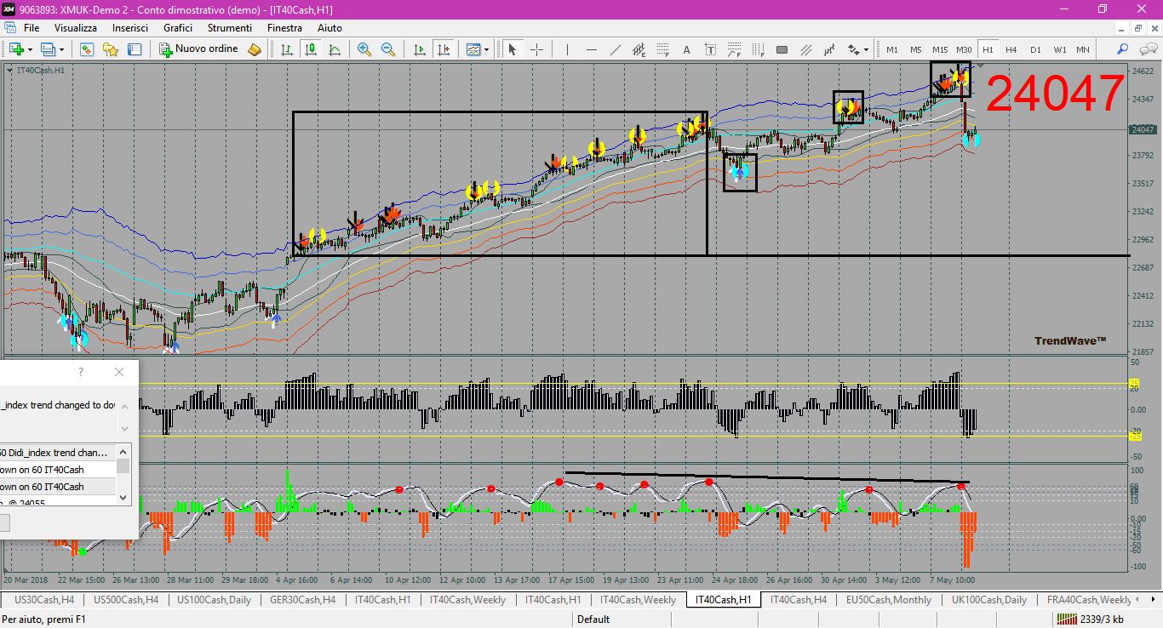Switch timeframe to M30
This screenshot has height=628, width=1163.
(x=964, y=49)
